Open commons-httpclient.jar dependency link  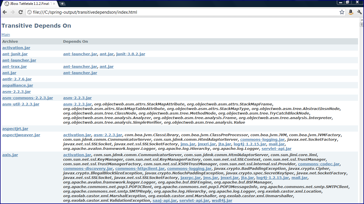(x=140, y=168)
